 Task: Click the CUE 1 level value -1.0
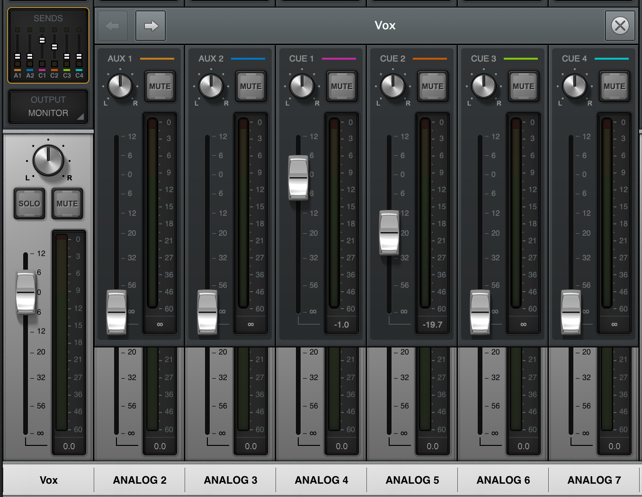click(341, 325)
